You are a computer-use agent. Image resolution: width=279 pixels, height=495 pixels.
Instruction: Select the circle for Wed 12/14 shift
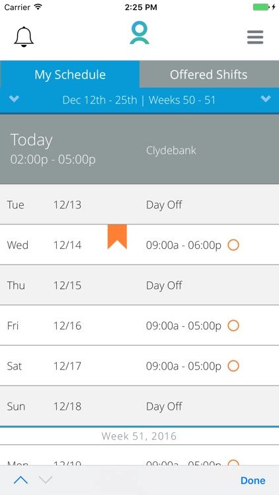click(x=233, y=245)
